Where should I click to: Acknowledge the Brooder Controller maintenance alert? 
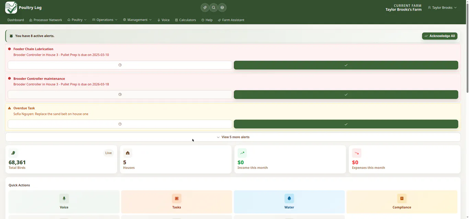(x=346, y=94)
